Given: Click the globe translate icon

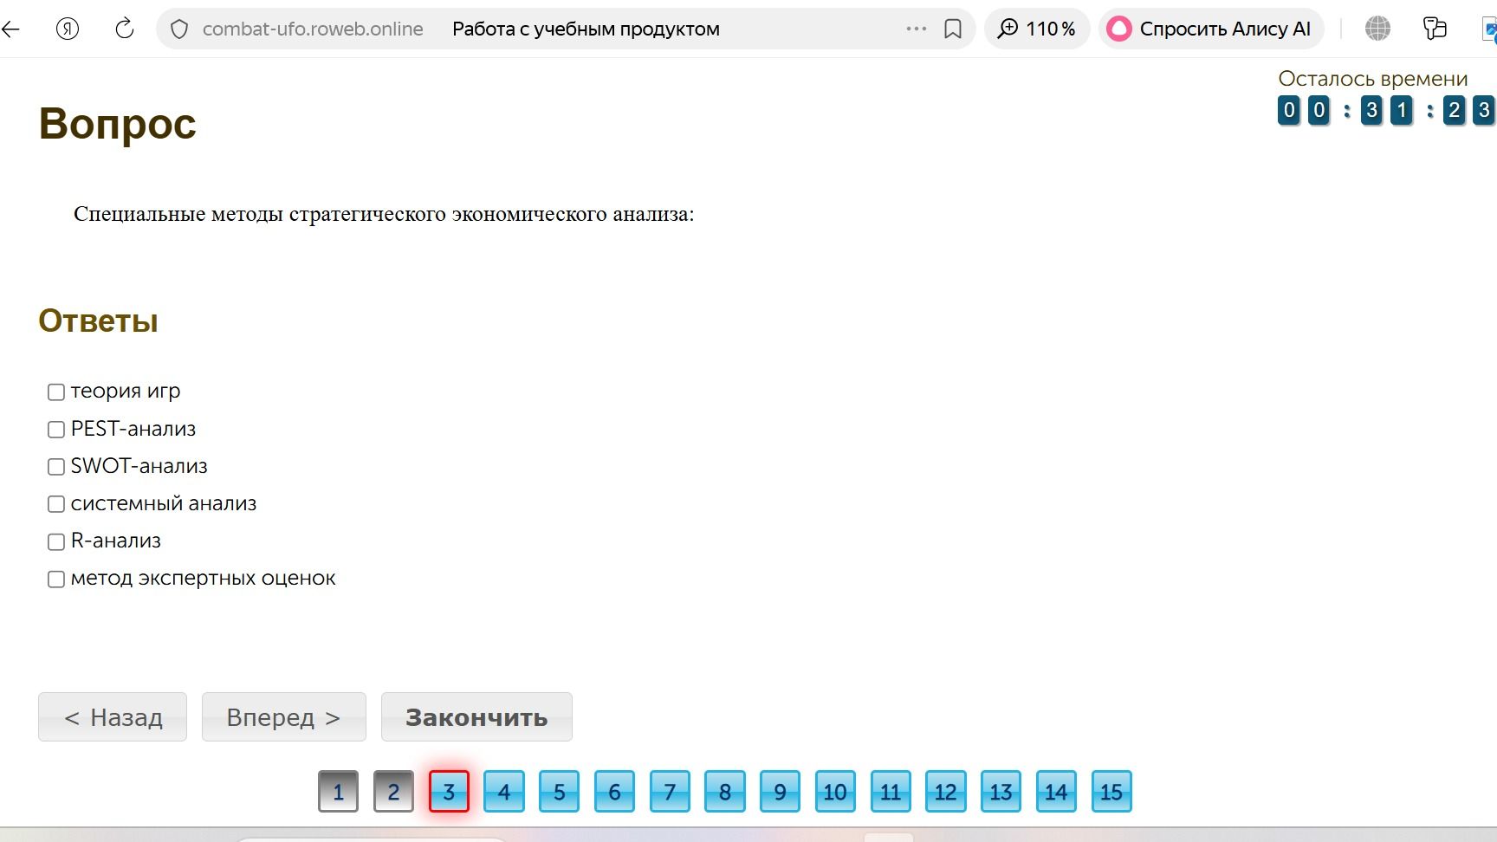Looking at the screenshot, I should 1377,29.
